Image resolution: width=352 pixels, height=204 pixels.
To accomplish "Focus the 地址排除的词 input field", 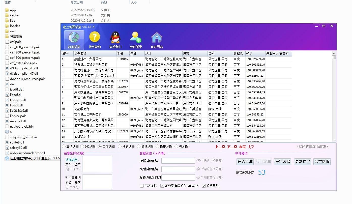I will pos(178,169).
